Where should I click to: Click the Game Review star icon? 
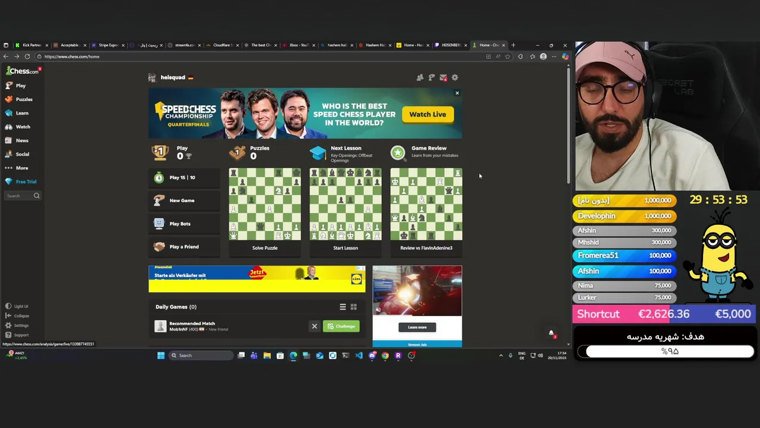pos(398,153)
